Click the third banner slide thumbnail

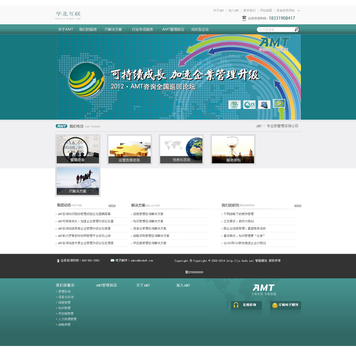pyautogui.click(x=265, y=105)
